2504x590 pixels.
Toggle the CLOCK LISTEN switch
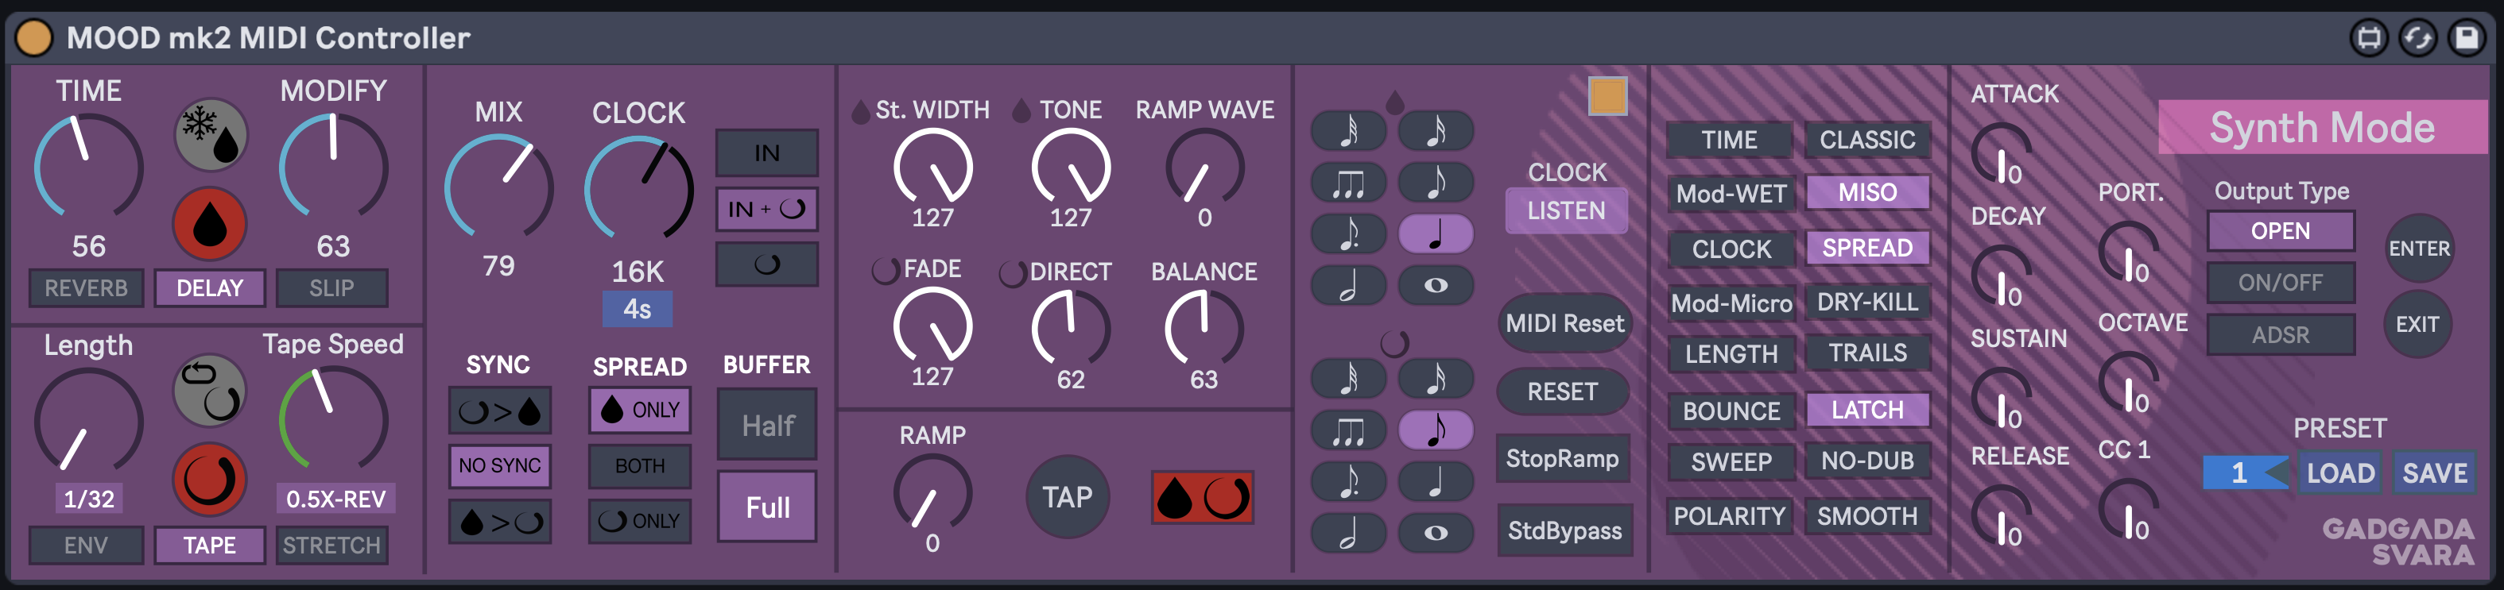pyautogui.click(x=1565, y=210)
